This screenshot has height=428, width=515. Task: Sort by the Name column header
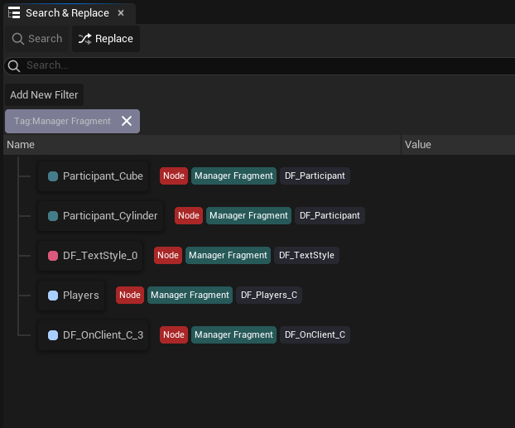(21, 145)
